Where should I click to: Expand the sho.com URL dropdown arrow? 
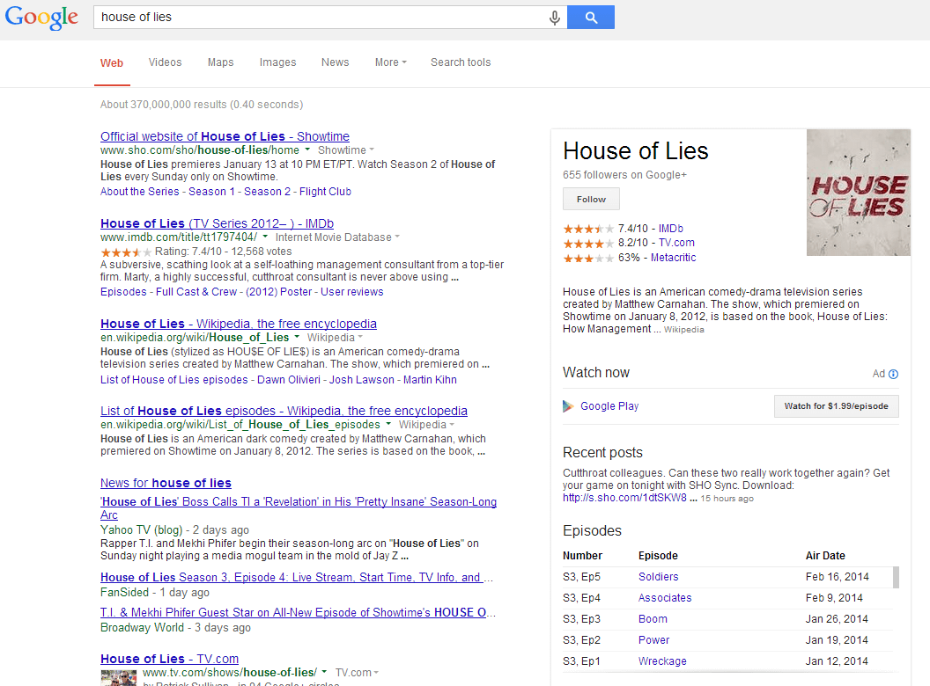(x=307, y=150)
